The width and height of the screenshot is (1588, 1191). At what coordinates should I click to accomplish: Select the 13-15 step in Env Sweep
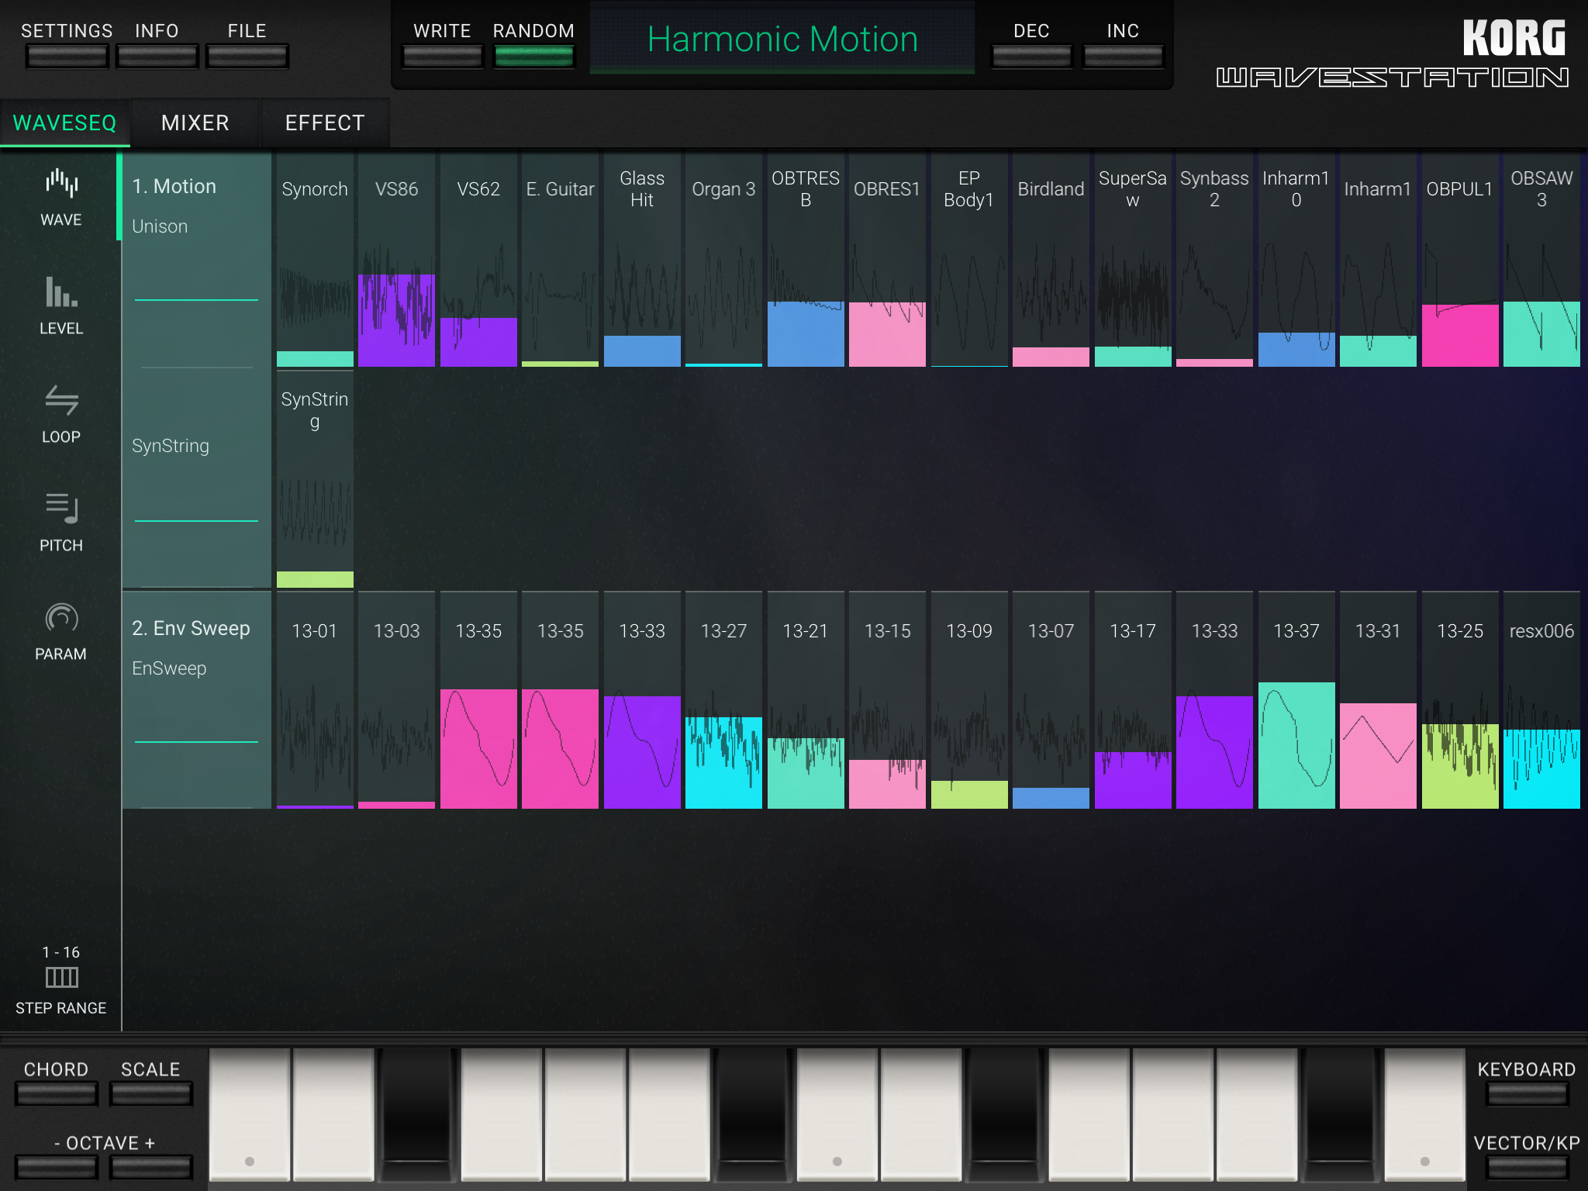click(887, 700)
